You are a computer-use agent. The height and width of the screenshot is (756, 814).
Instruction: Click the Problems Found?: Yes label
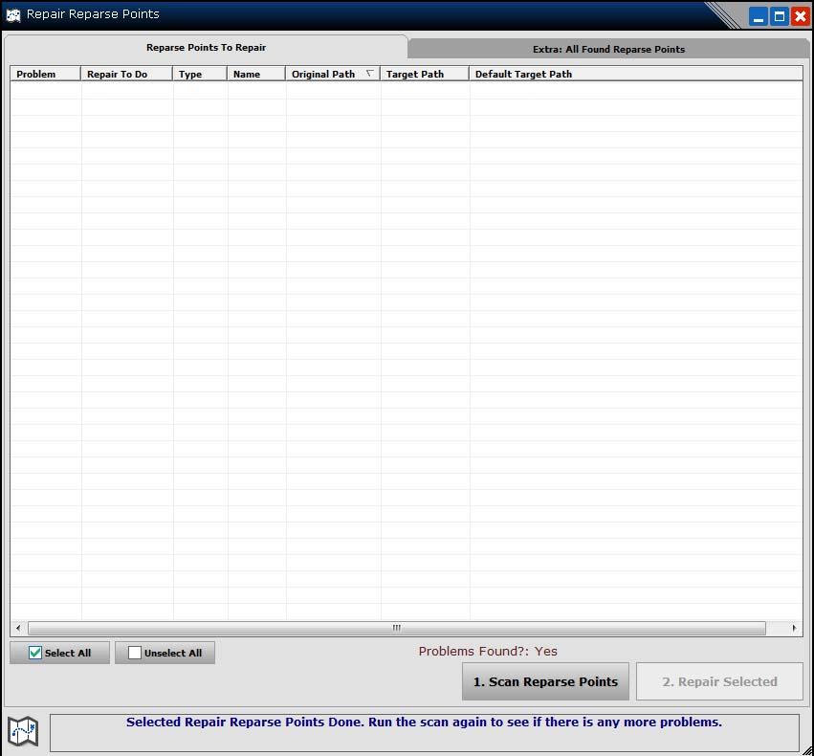(488, 651)
